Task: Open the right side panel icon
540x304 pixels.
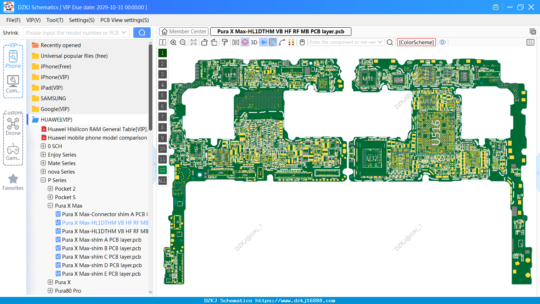Action: (530, 42)
